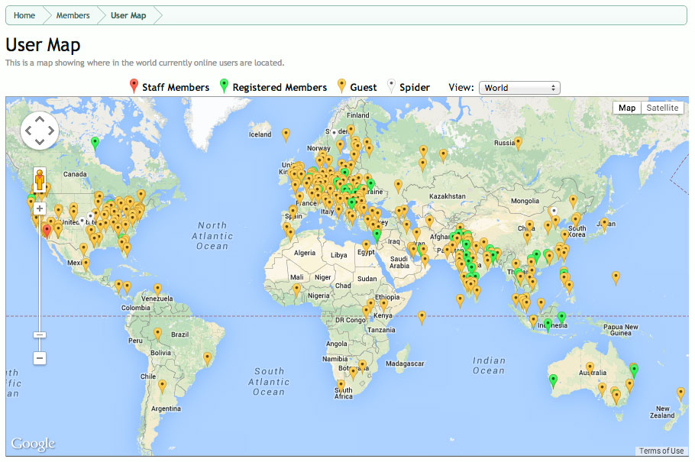The height and width of the screenshot is (462, 695).
Task: Switch to Satellite map view
Action: pos(662,108)
